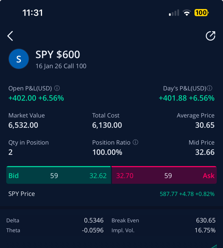Tap the Break Even label
This screenshot has height=248, width=223.
coord(125,221)
